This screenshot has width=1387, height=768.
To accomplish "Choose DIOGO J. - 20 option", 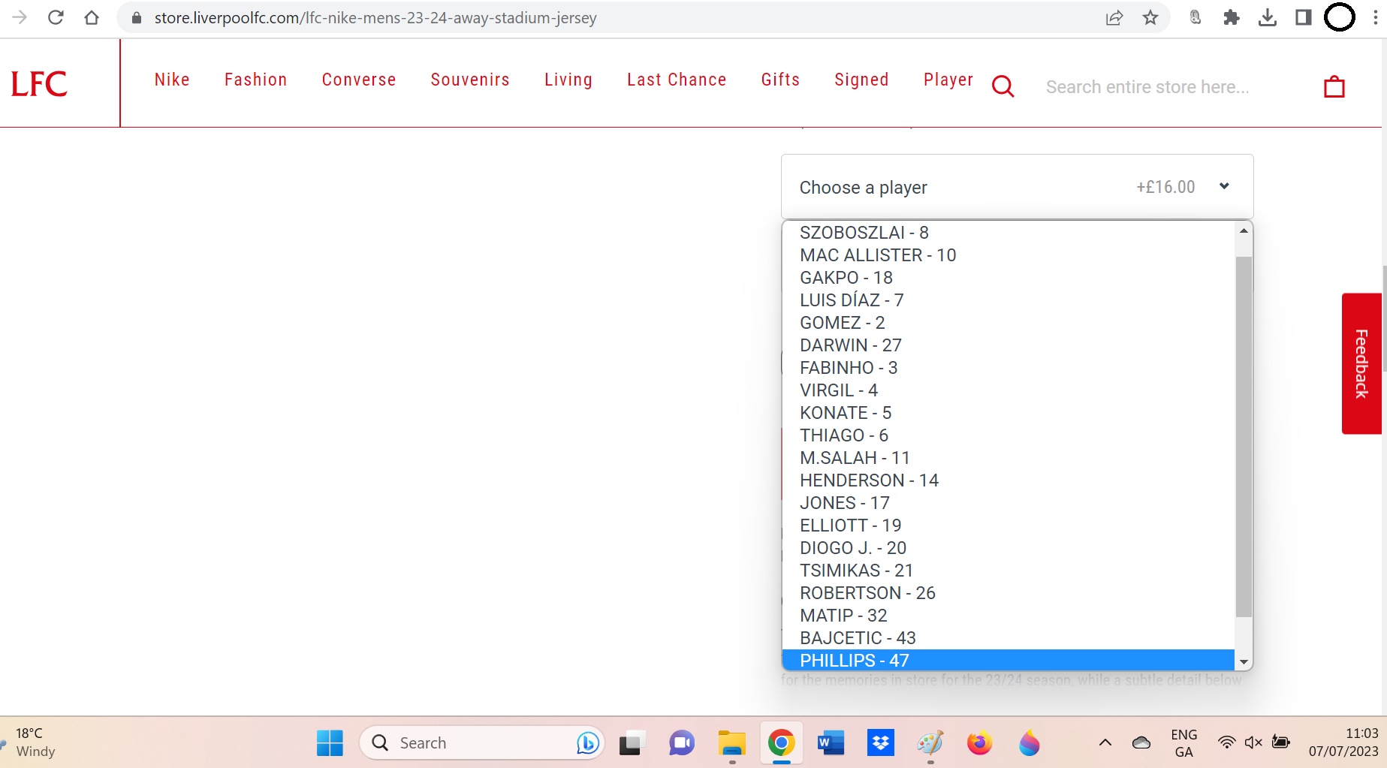I will (x=1009, y=548).
